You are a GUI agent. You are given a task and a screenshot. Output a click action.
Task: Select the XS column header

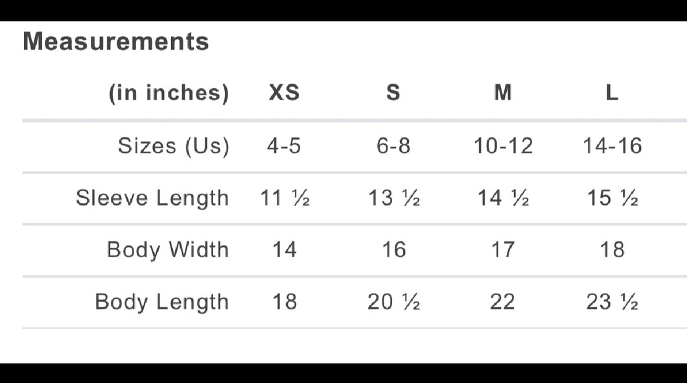pyautogui.click(x=285, y=93)
